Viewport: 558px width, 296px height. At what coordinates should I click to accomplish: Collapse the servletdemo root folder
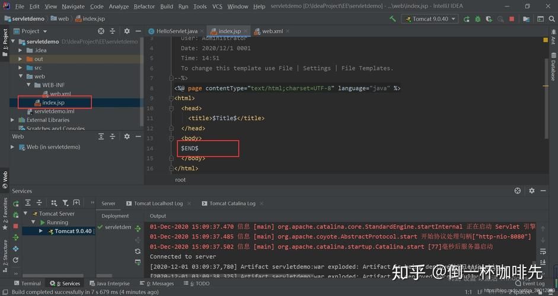coord(13,41)
